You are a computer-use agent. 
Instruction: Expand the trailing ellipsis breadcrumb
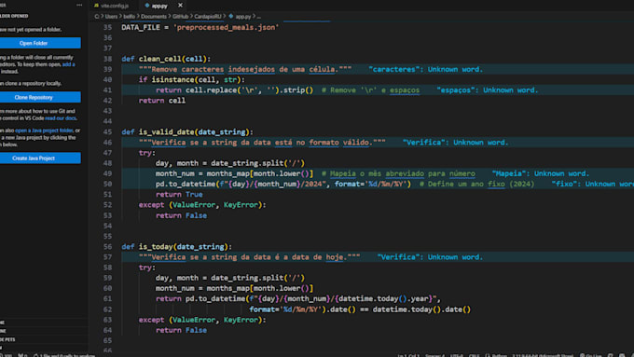[x=259, y=17]
